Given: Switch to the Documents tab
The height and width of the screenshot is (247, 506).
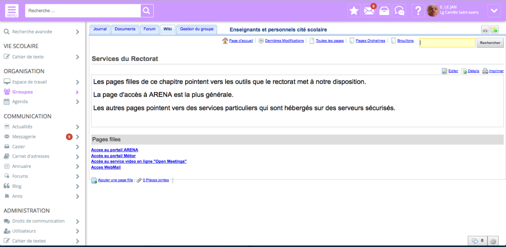Looking at the screenshot, I should [x=125, y=29].
